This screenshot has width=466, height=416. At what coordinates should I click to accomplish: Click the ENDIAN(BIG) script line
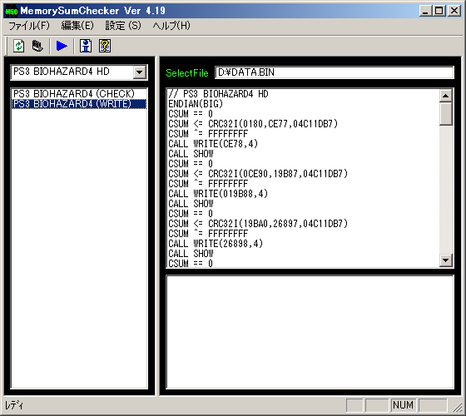[196, 104]
